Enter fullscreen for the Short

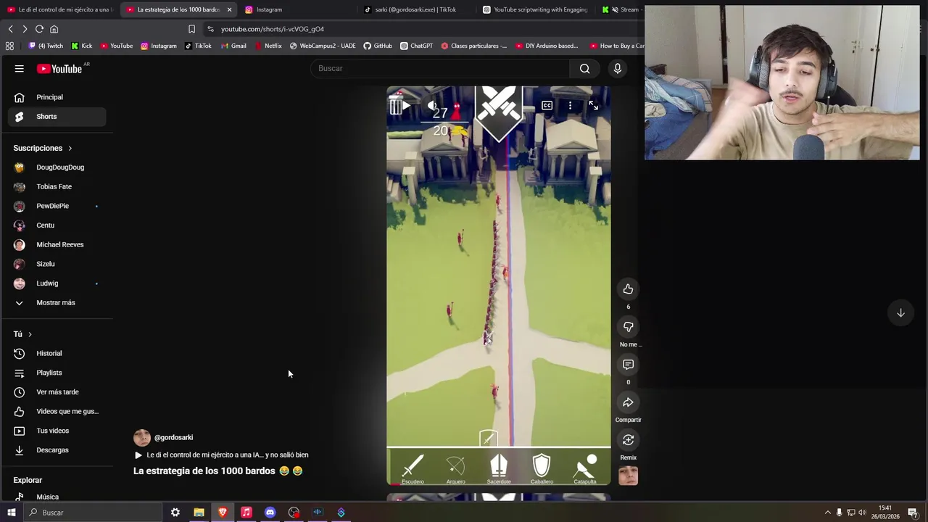pos(593,106)
